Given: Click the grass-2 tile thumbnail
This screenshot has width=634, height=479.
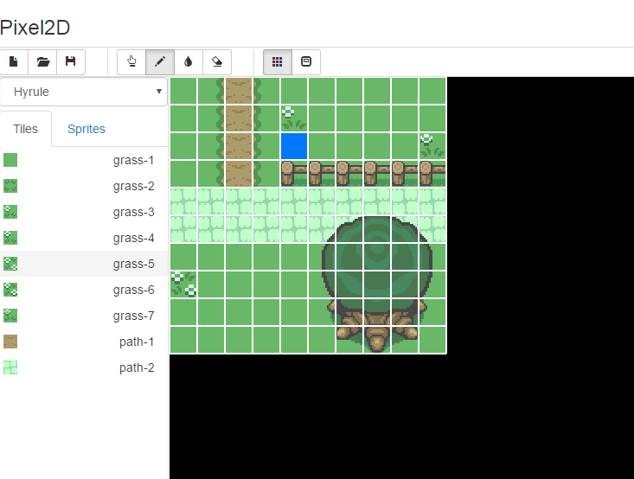Looking at the screenshot, I should [10, 186].
